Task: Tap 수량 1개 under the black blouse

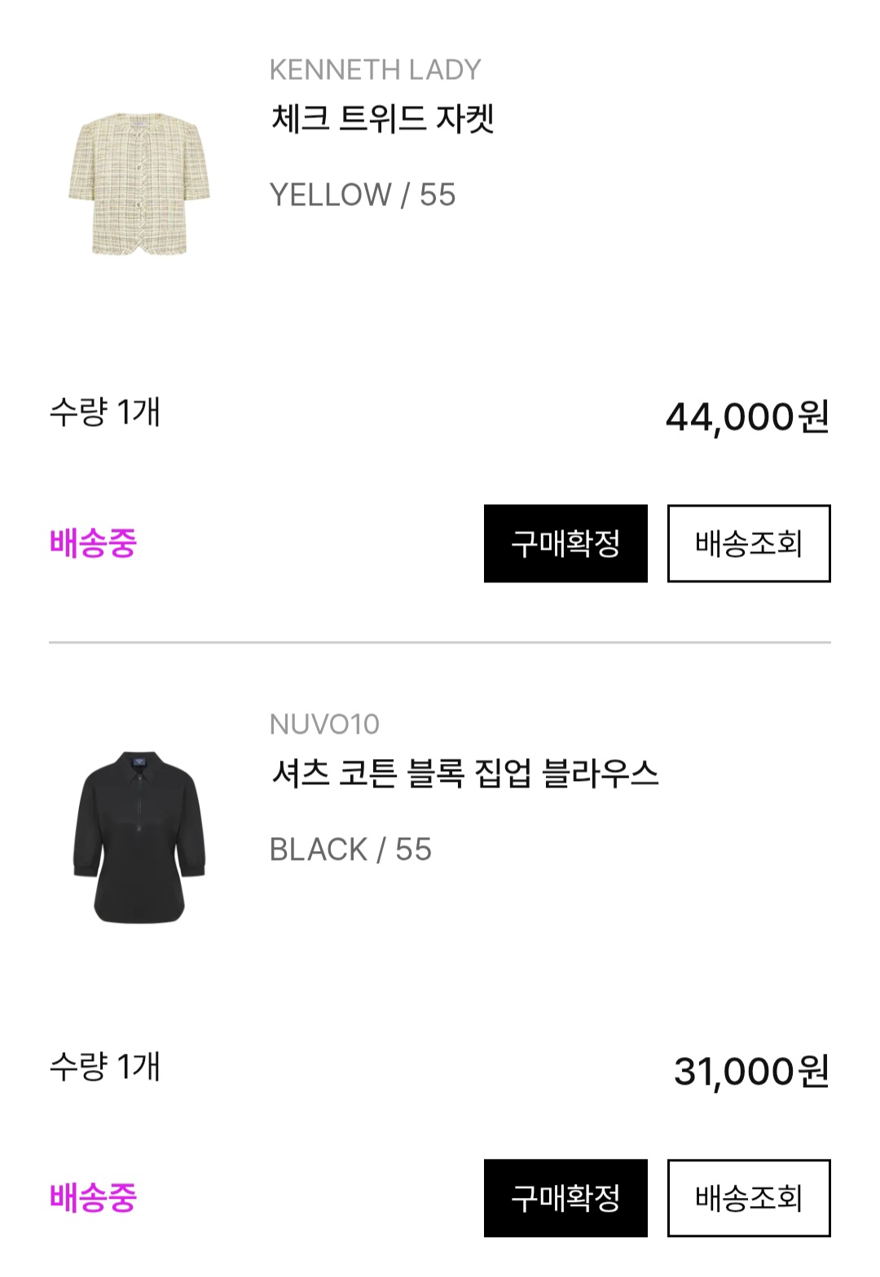Action: click(104, 1067)
